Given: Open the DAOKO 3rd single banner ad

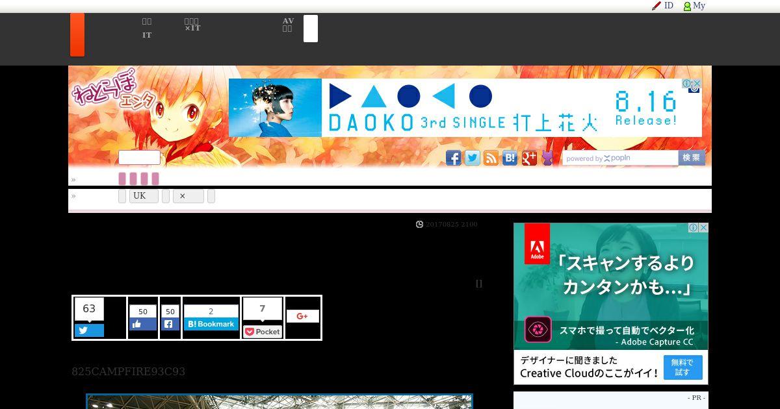Looking at the screenshot, I should [x=465, y=108].
